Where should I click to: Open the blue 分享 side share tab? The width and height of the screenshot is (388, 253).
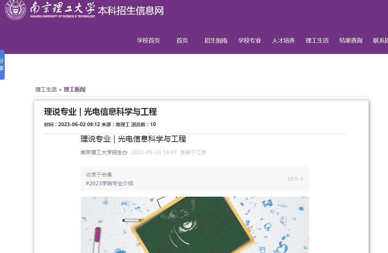(x=2, y=64)
